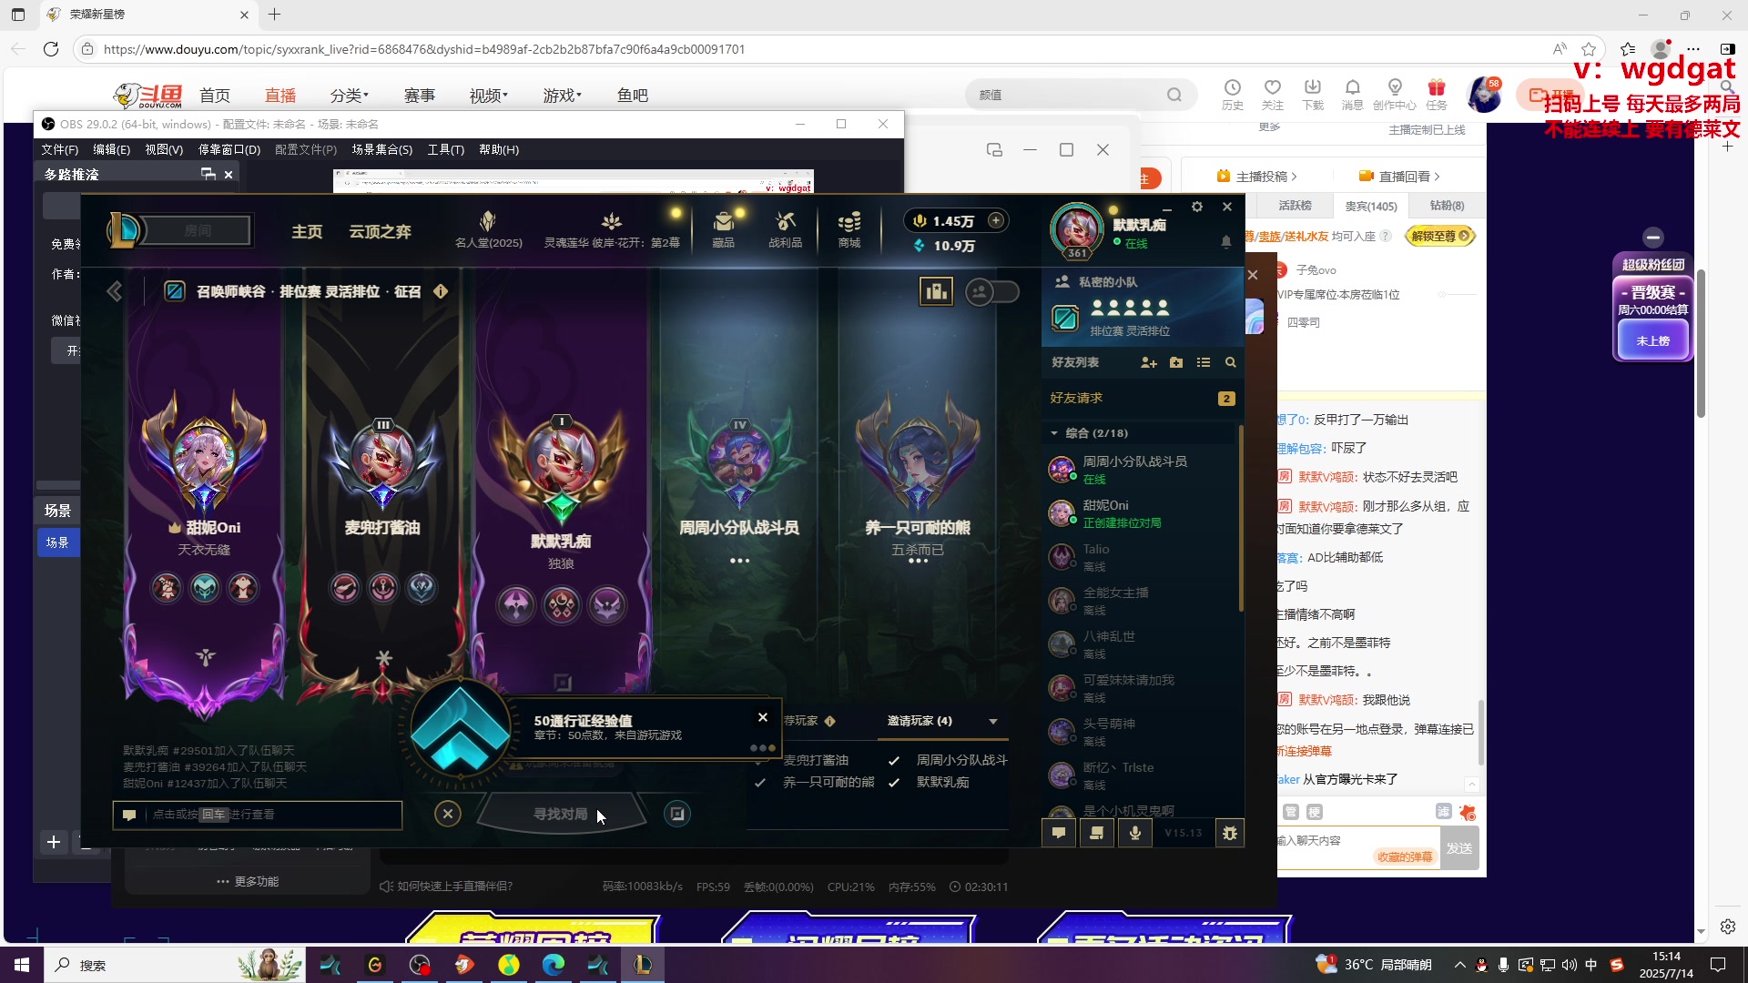Click the League crest logo icon
1748x983 pixels.
pos(126,229)
